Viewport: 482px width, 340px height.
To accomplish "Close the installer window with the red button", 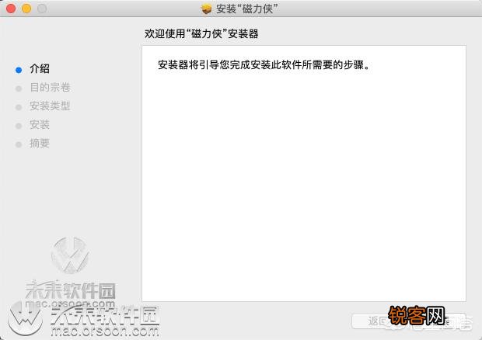I will coord(11,9).
